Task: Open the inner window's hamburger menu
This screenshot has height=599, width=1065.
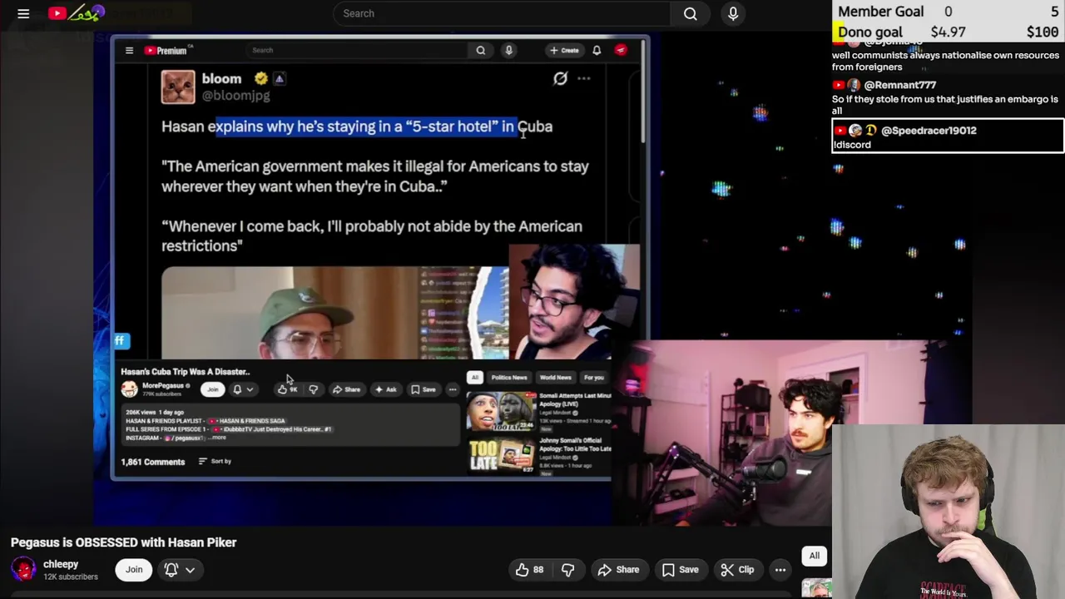Action: (x=129, y=51)
